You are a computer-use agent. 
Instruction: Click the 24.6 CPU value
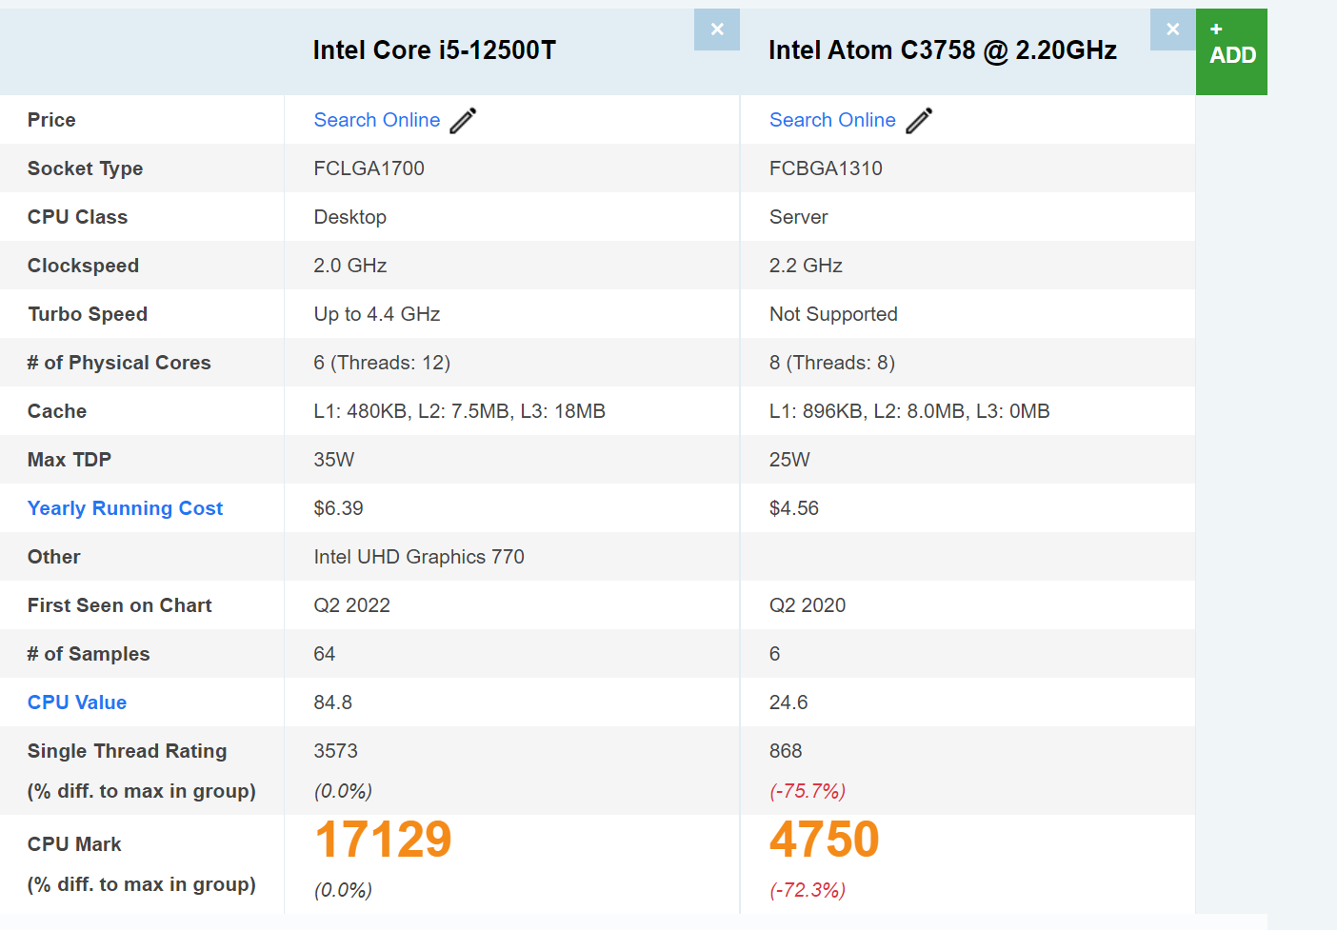[788, 702]
